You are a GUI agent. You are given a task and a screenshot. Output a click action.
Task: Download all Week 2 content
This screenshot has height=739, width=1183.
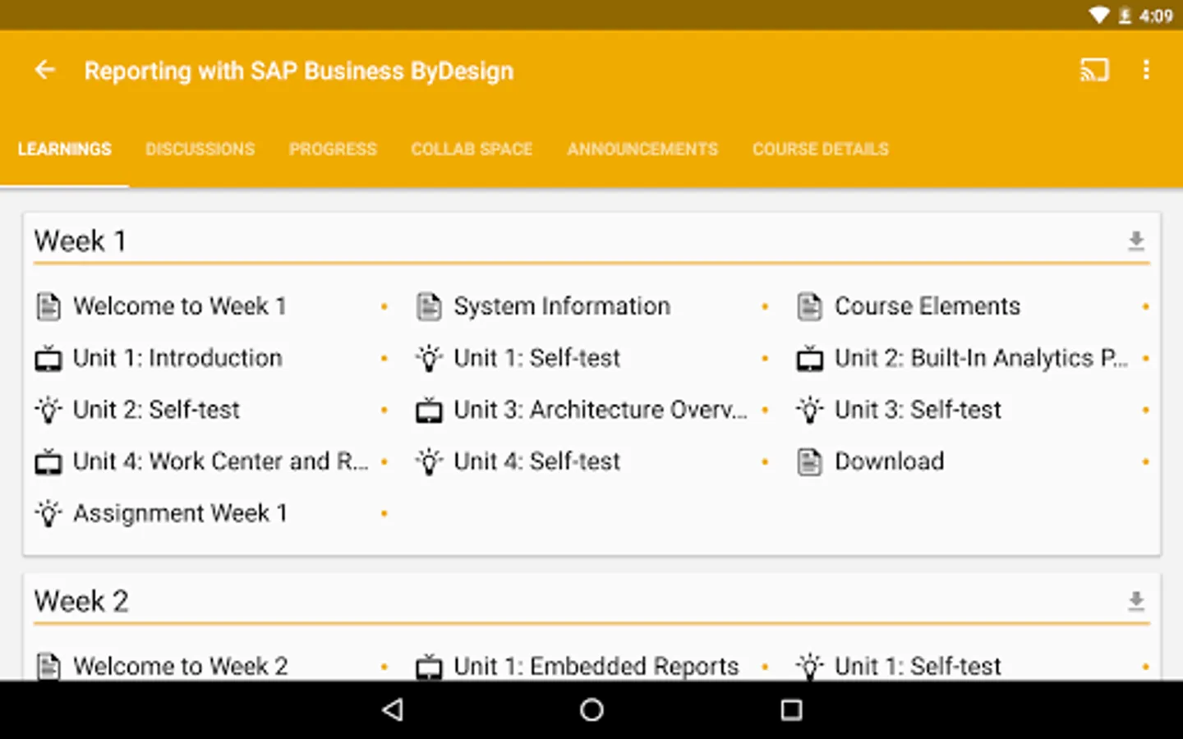coord(1136,601)
